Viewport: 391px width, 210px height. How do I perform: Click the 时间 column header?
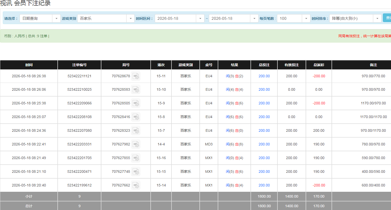click(29, 65)
